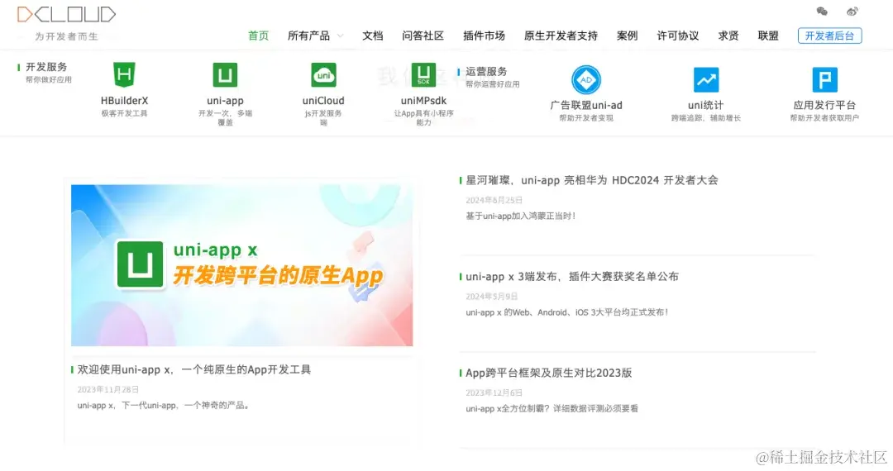Click the text 极客开发工具

tap(124, 114)
